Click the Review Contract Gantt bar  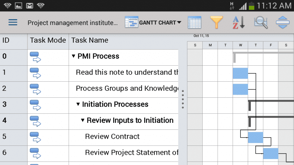tap(255, 138)
